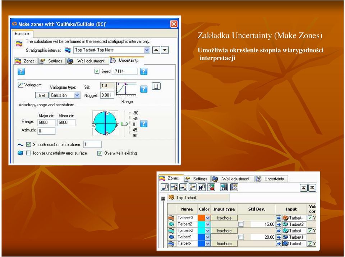
Task: Click blue arrow in Tarbert-3 row
Action: pos(279,218)
